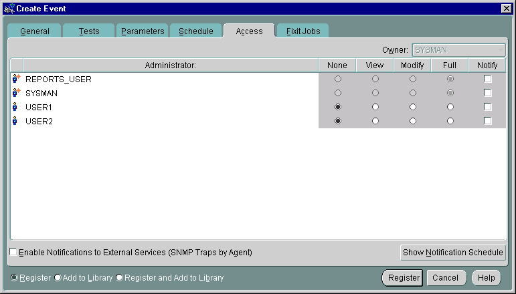Select the SYSMAN row name
516x294 pixels.
click(41, 94)
